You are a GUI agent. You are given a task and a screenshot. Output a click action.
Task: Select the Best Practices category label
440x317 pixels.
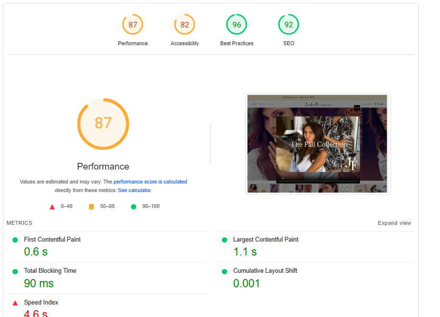point(237,43)
